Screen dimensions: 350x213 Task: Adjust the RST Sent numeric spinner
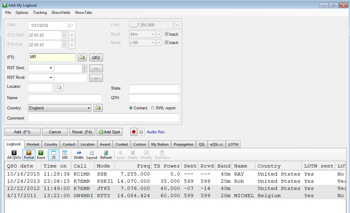84,68
